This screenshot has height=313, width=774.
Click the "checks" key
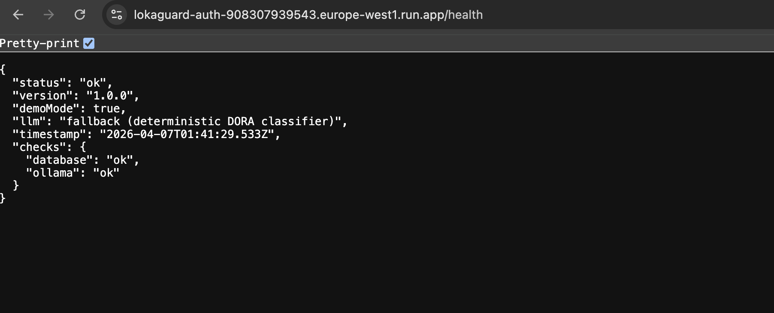click(x=39, y=147)
